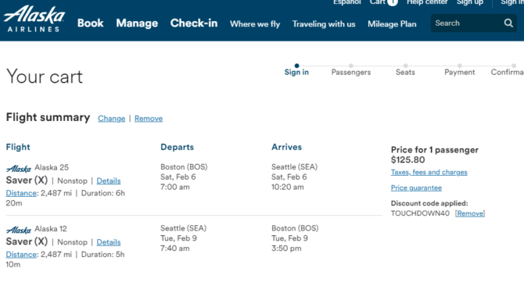Click the search magnifier icon
The height and width of the screenshot is (286, 524).
(x=508, y=23)
